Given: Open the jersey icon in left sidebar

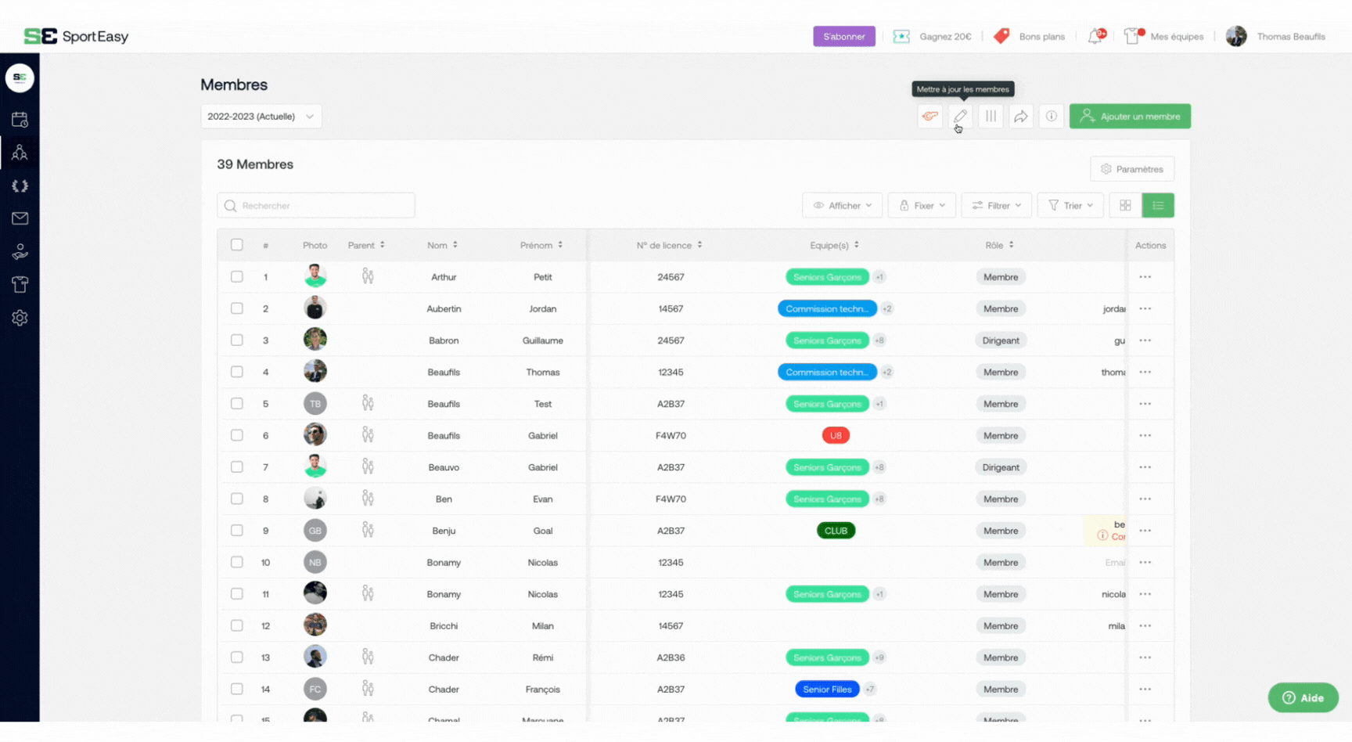Looking at the screenshot, I should pos(20,285).
